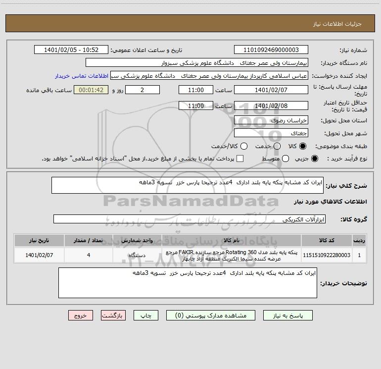Click the ردیف column header

(x=359, y=240)
